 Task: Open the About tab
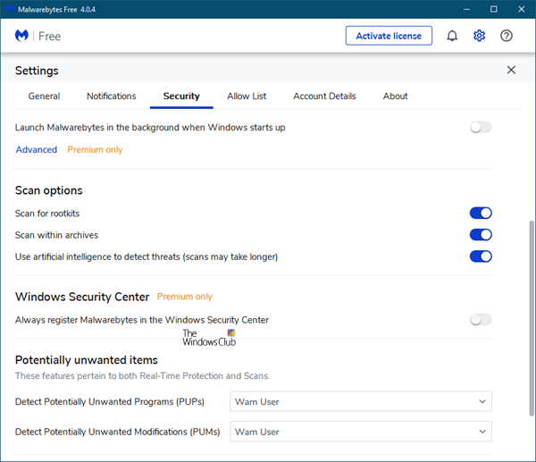click(x=395, y=97)
